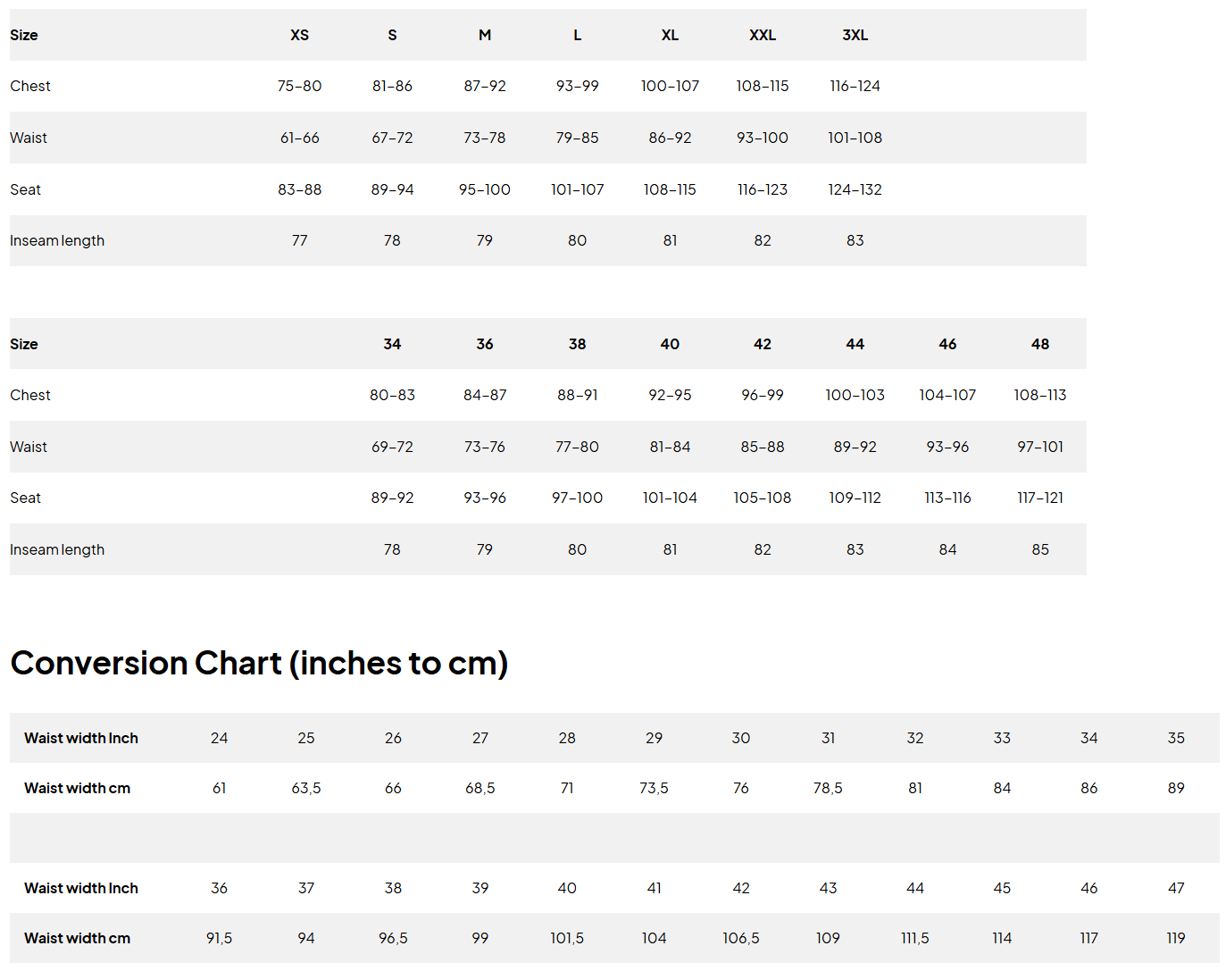Click the first Inseam length row label

tap(57, 240)
